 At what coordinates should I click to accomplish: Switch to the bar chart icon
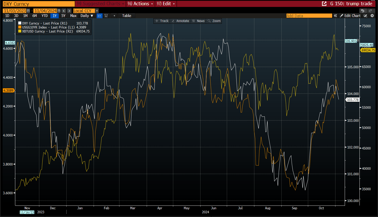(106, 16)
